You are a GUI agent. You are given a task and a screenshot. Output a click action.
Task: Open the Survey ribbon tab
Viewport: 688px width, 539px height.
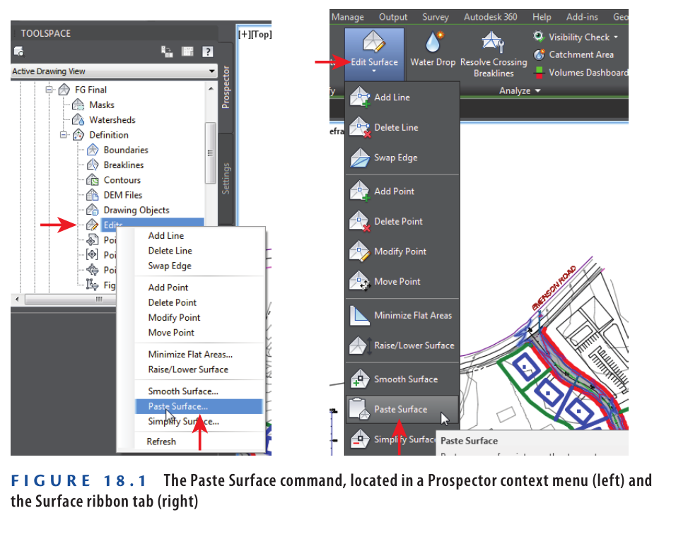coord(435,17)
